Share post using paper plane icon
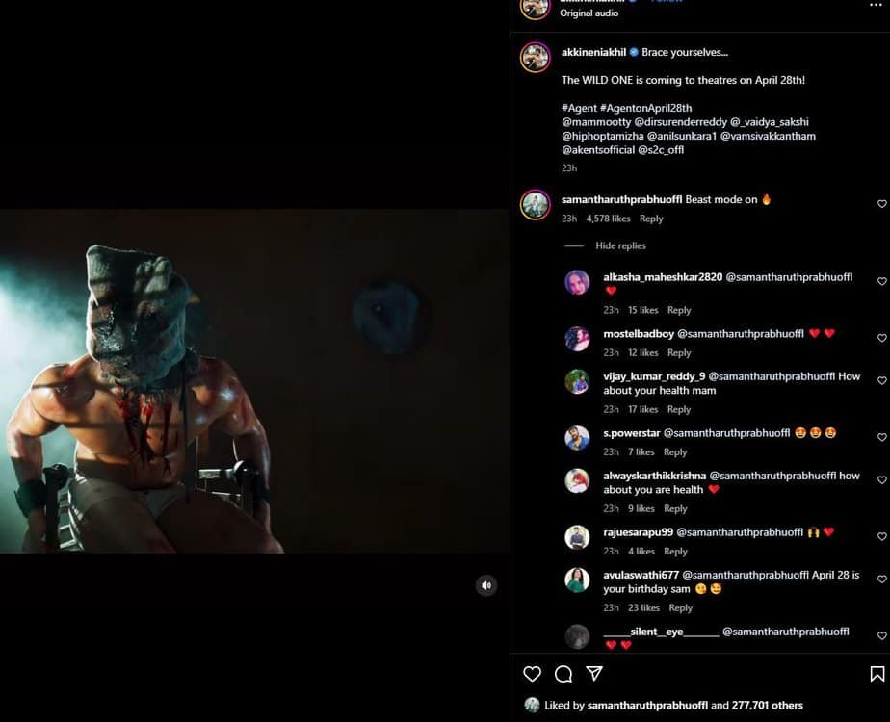 [x=594, y=673]
